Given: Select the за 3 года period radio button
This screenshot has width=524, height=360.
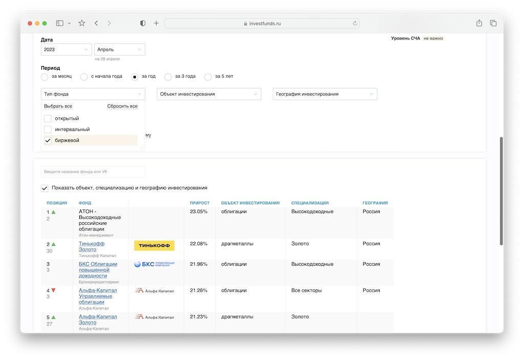Looking at the screenshot, I should point(168,77).
